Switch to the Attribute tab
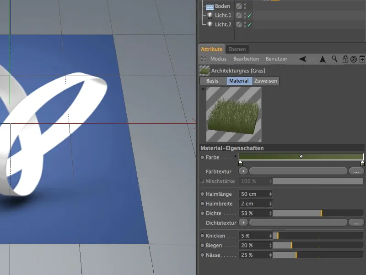Screen dimensions: 366x275 pyautogui.click(x=211, y=49)
